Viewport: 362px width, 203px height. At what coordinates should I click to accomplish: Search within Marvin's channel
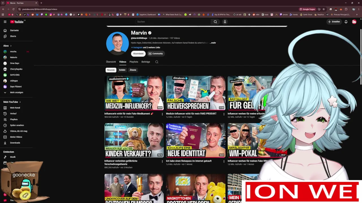click(x=157, y=62)
